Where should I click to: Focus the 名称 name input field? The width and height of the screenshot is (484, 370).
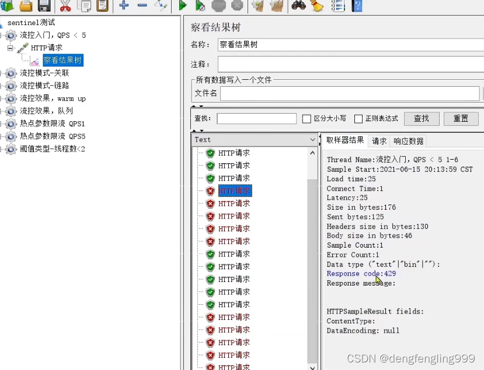[x=351, y=45]
